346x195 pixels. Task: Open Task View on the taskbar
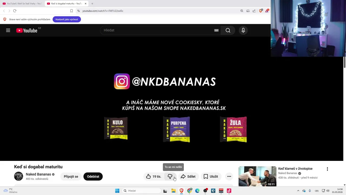165,191
